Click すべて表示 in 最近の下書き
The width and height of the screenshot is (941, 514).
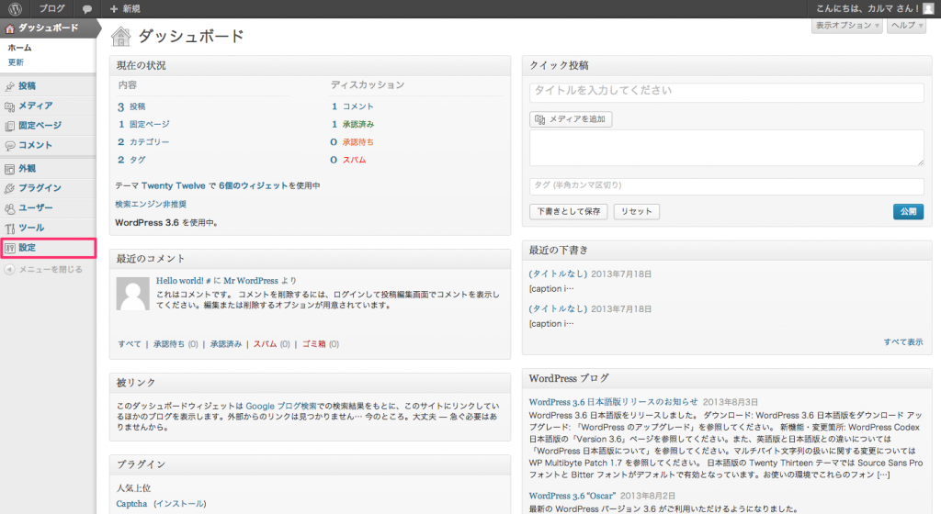[903, 342]
